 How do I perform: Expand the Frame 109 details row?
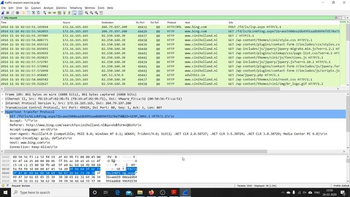point(2,95)
